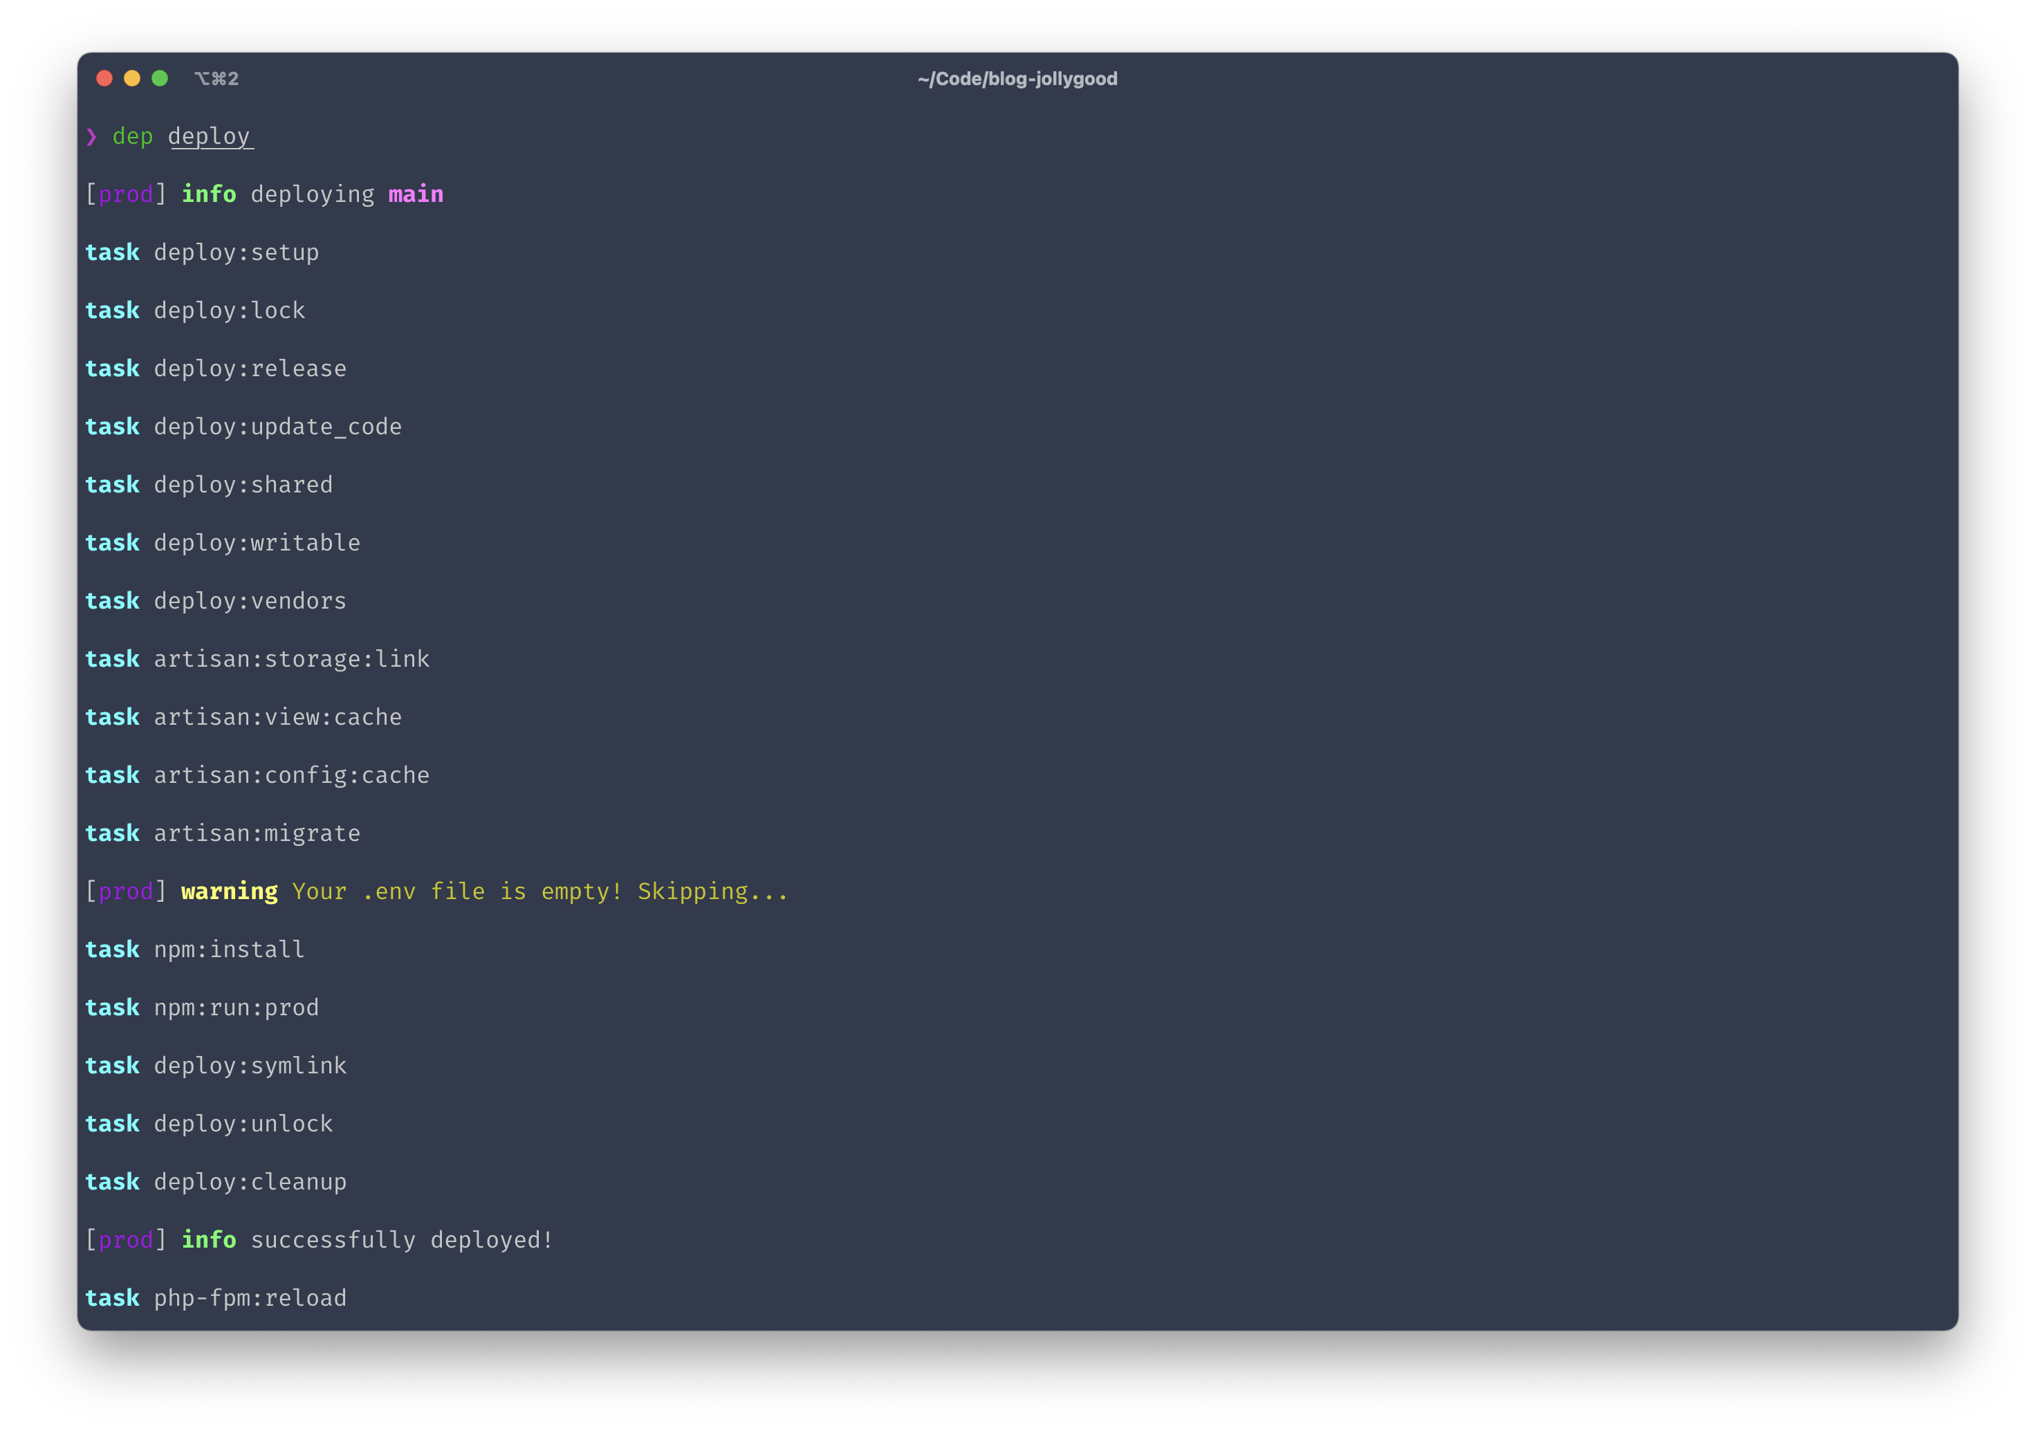Click the terminal tab ⌥⌘2

(217, 77)
